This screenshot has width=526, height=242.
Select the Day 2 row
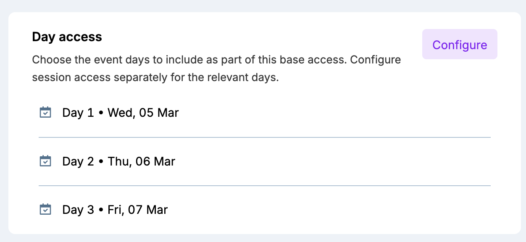coord(264,161)
